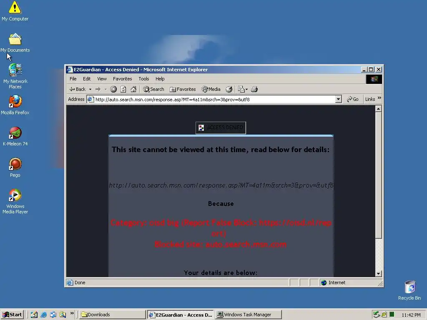Open the Search pane from toolbar
427x320 pixels.
153,89
